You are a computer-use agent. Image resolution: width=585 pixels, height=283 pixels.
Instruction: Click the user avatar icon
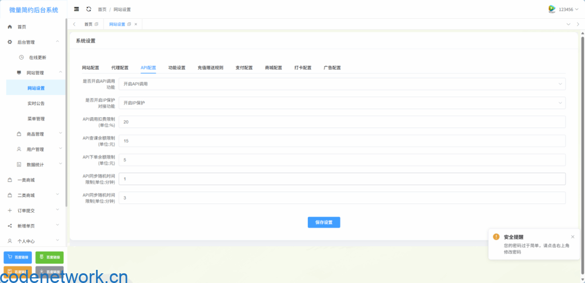(x=551, y=9)
